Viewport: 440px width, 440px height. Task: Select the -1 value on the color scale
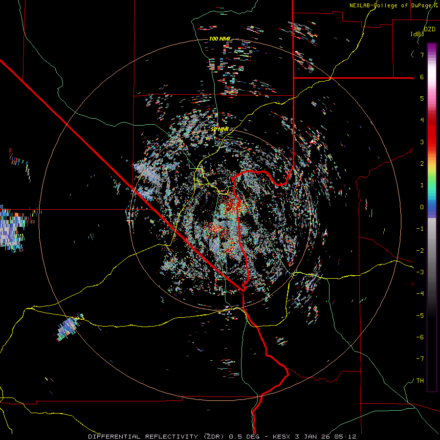(420, 229)
